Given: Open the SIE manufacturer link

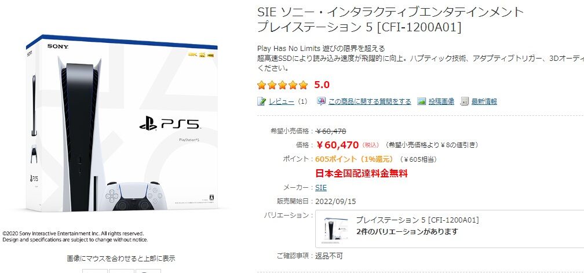Looking at the screenshot, I should pos(321,188).
